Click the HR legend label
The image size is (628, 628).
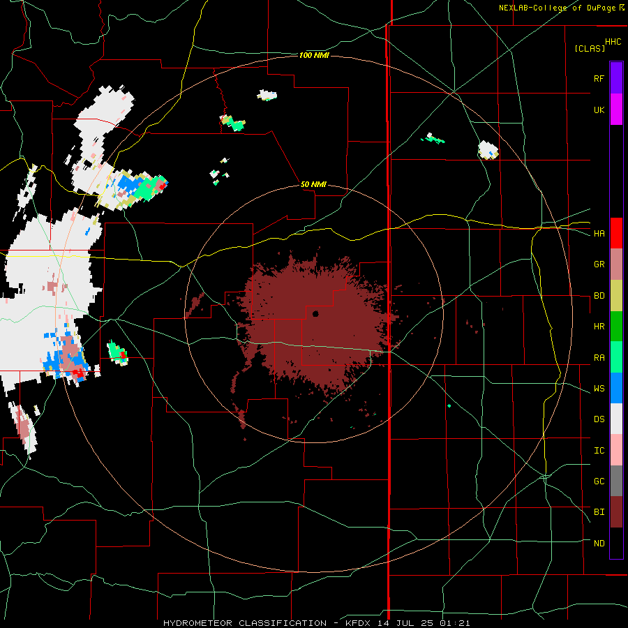(x=599, y=327)
